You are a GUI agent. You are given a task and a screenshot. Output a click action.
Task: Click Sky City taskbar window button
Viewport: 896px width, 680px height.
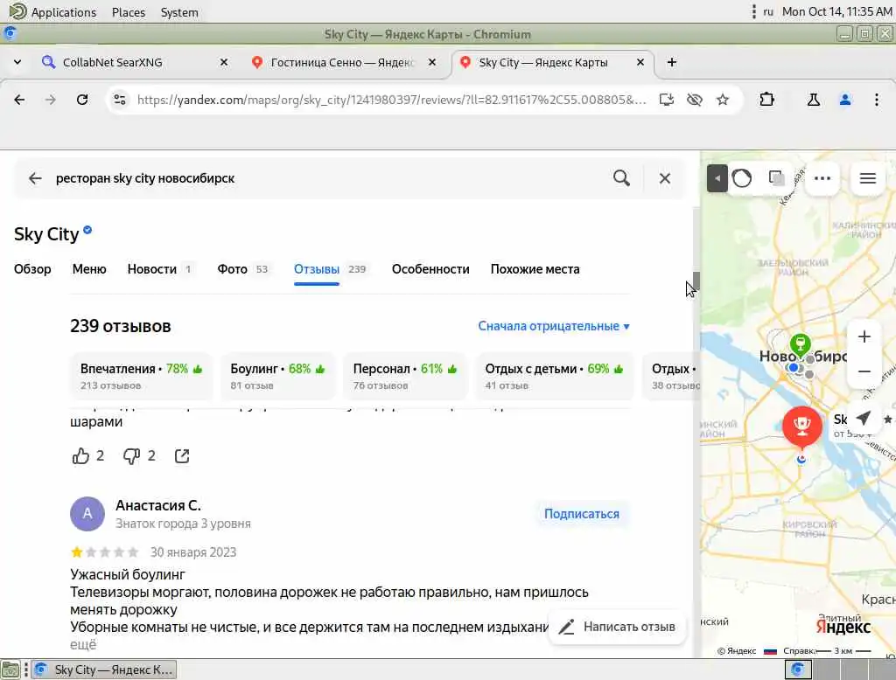coord(104,670)
